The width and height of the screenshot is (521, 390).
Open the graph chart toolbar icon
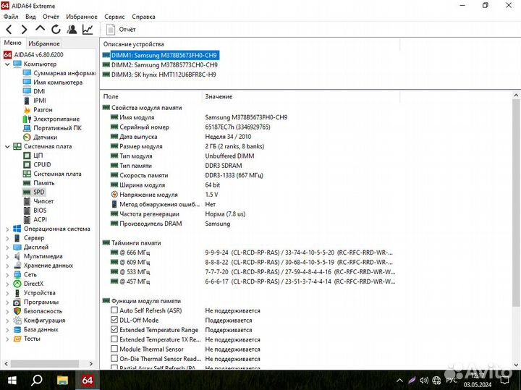[88, 30]
